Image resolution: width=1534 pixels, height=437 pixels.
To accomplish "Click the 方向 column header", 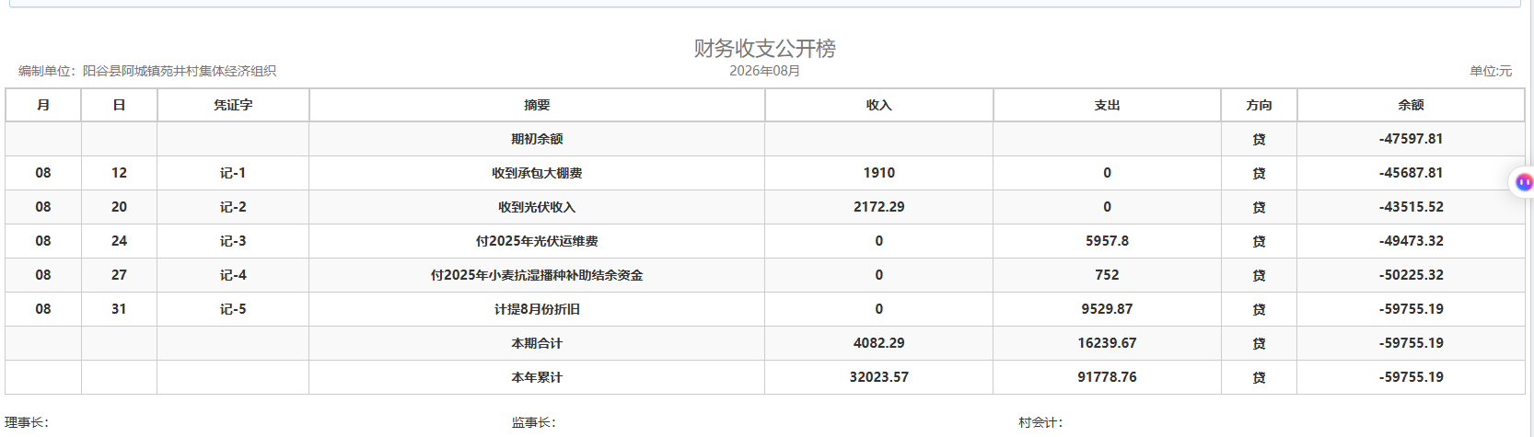I will pyautogui.click(x=1259, y=105).
